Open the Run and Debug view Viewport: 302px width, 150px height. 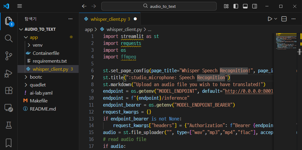(9, 73)
